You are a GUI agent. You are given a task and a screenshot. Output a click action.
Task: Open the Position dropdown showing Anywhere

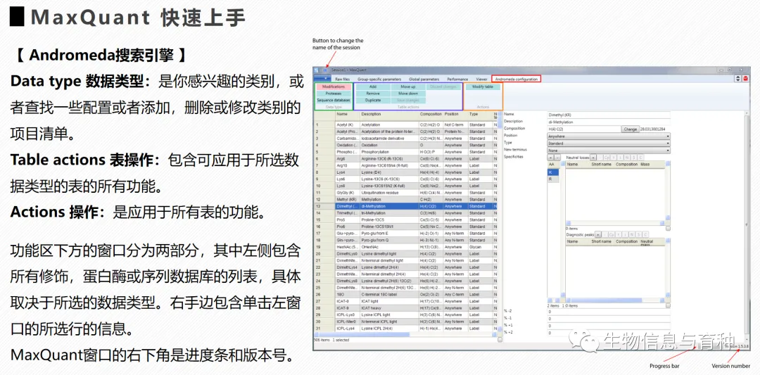pyautogui.click(x=609, y=136)
